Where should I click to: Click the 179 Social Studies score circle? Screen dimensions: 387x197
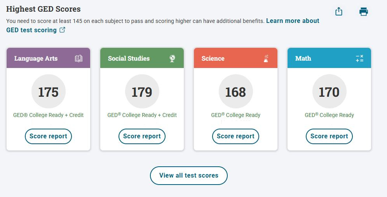142,92
